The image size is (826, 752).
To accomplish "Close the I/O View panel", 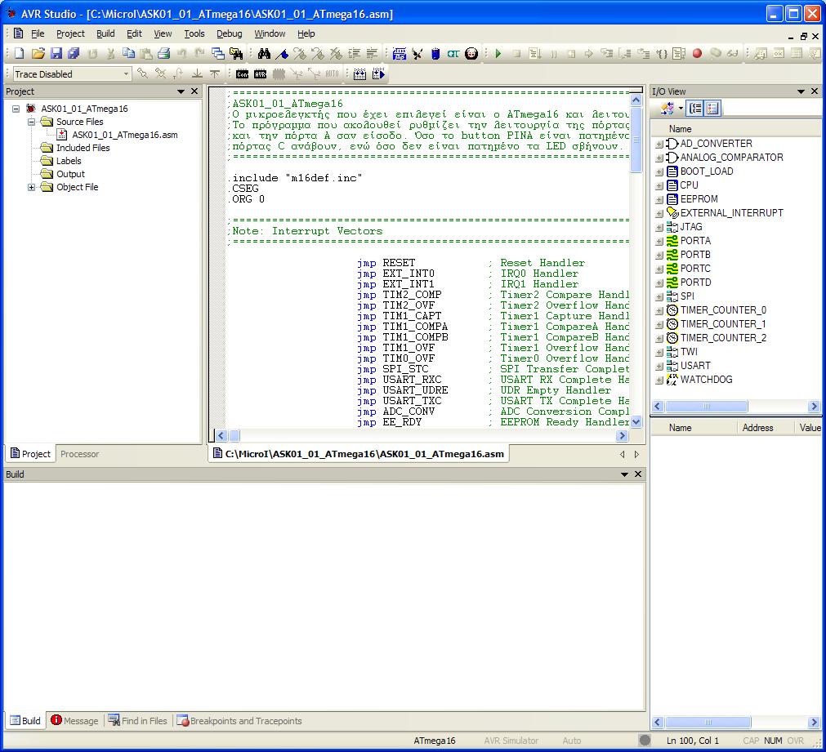I will [x=815, y=91].
